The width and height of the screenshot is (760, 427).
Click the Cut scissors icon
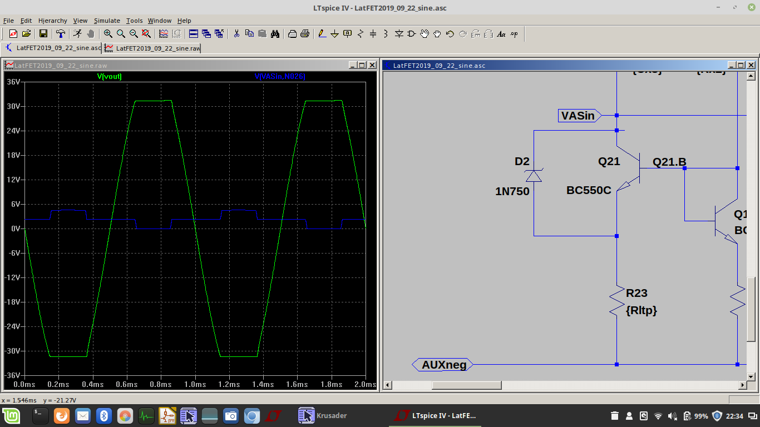click(236, 34)
